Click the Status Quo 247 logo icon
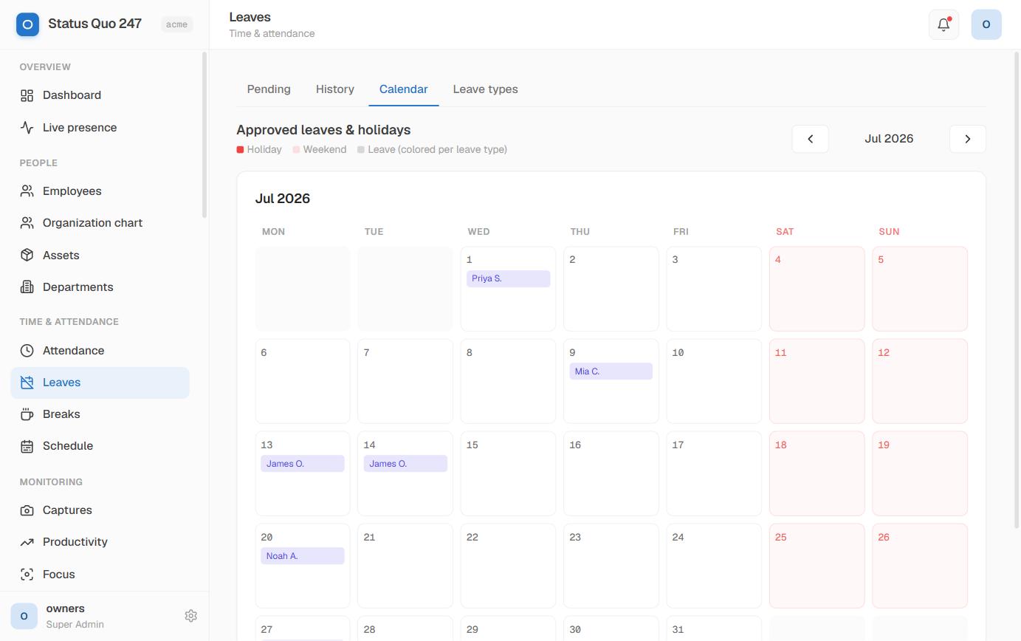Screen dimensions: 1021x641 (27, 24)
